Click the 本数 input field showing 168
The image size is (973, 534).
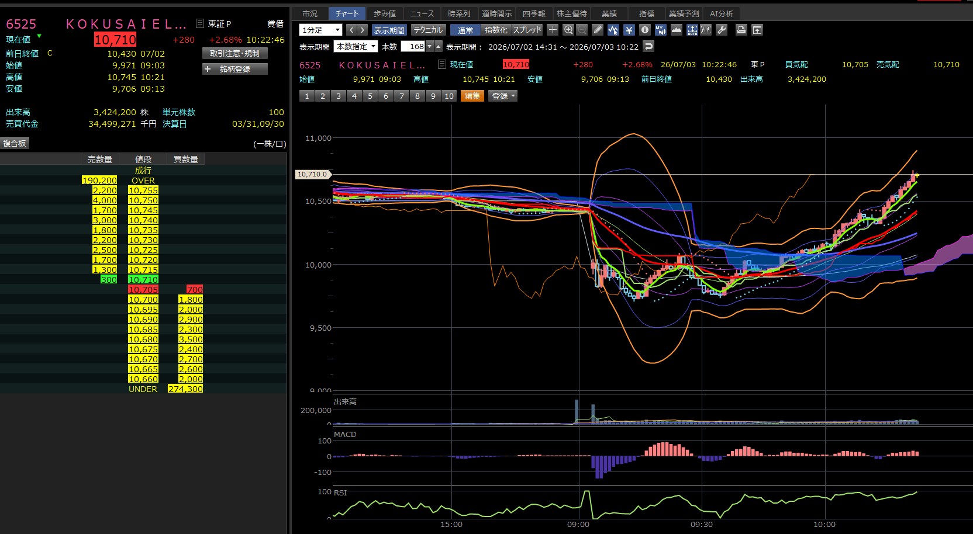tap(413, 46)
